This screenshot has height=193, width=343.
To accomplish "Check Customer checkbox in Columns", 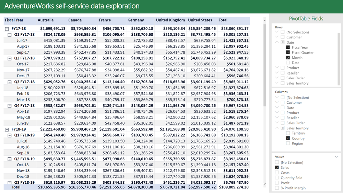I will (x=283, y=102).
